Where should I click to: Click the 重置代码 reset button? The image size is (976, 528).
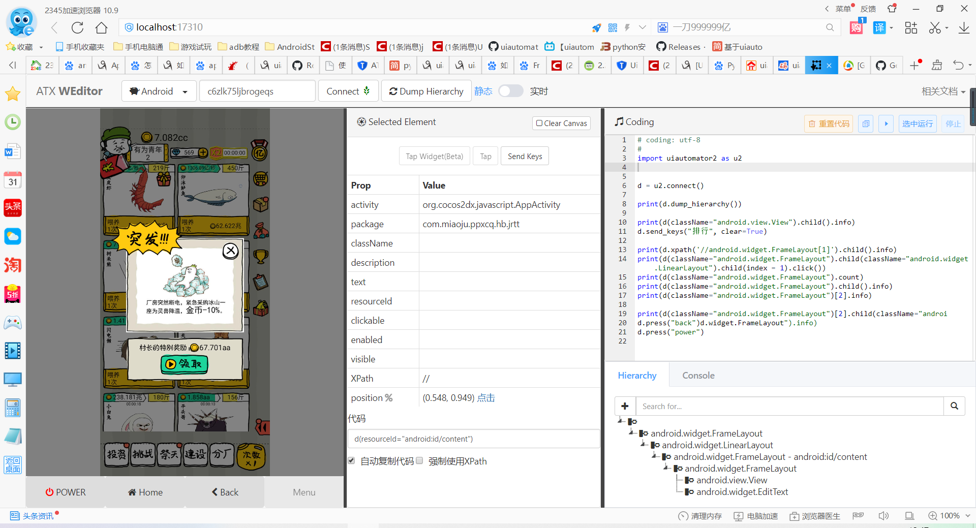829,123
